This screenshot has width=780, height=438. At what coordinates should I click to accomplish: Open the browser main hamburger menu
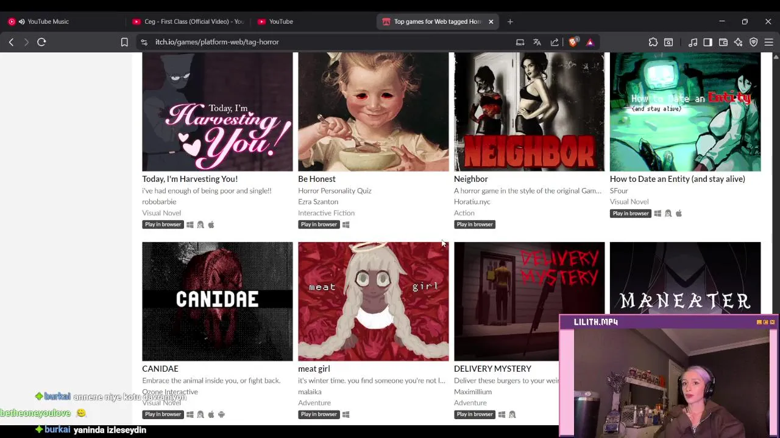tap(769, 42)
